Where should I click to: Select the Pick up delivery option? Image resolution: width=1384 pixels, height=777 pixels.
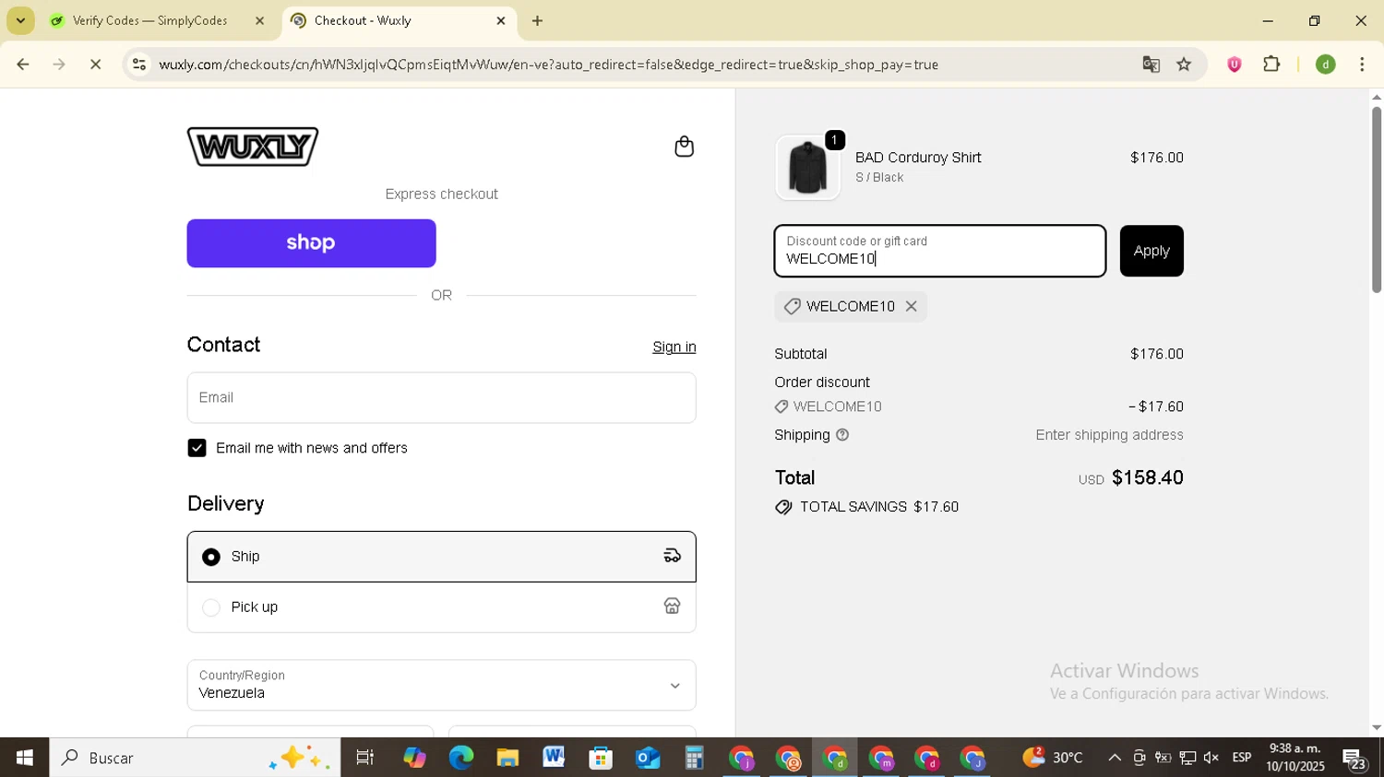[441, 607]
